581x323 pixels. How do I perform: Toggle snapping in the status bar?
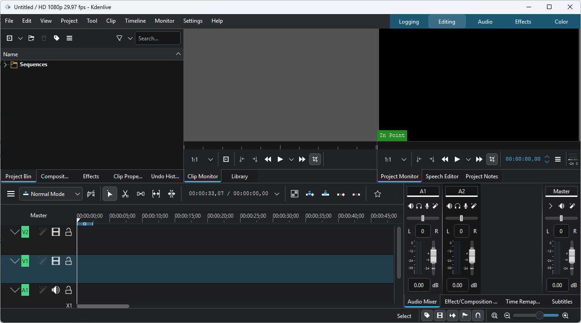pos(478,316)
